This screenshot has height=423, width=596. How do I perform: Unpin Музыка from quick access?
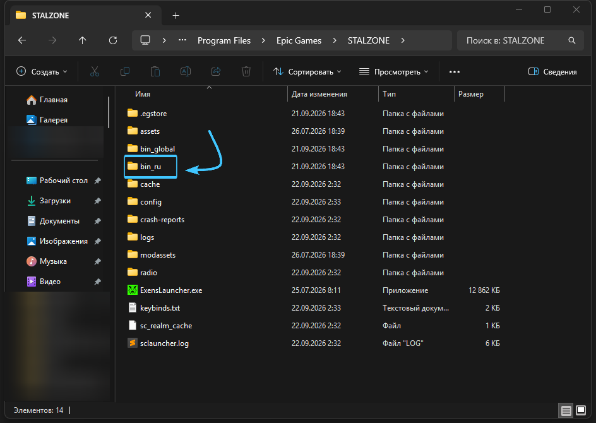click(98, 261)
